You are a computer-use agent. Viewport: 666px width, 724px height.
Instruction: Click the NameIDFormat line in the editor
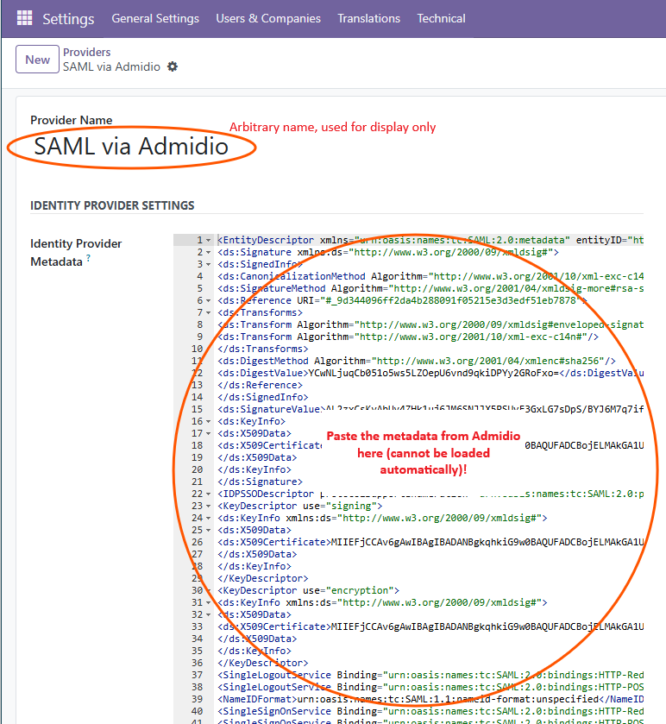click(388, 698)
